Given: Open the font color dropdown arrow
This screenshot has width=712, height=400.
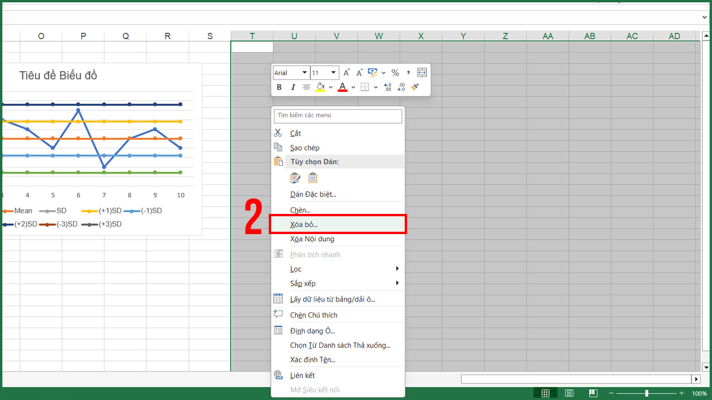Looking at the screenshot, I should tap(352, 87).
